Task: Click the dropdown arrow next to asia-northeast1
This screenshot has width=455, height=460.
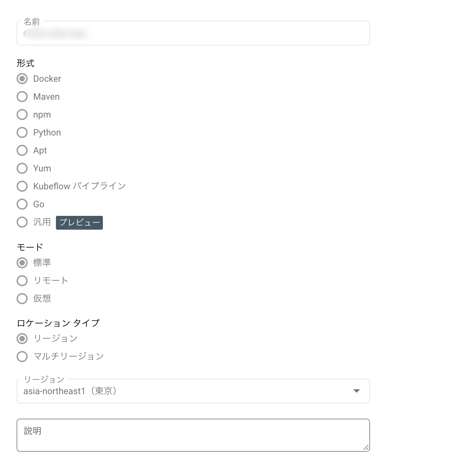Action: [356, 391]
